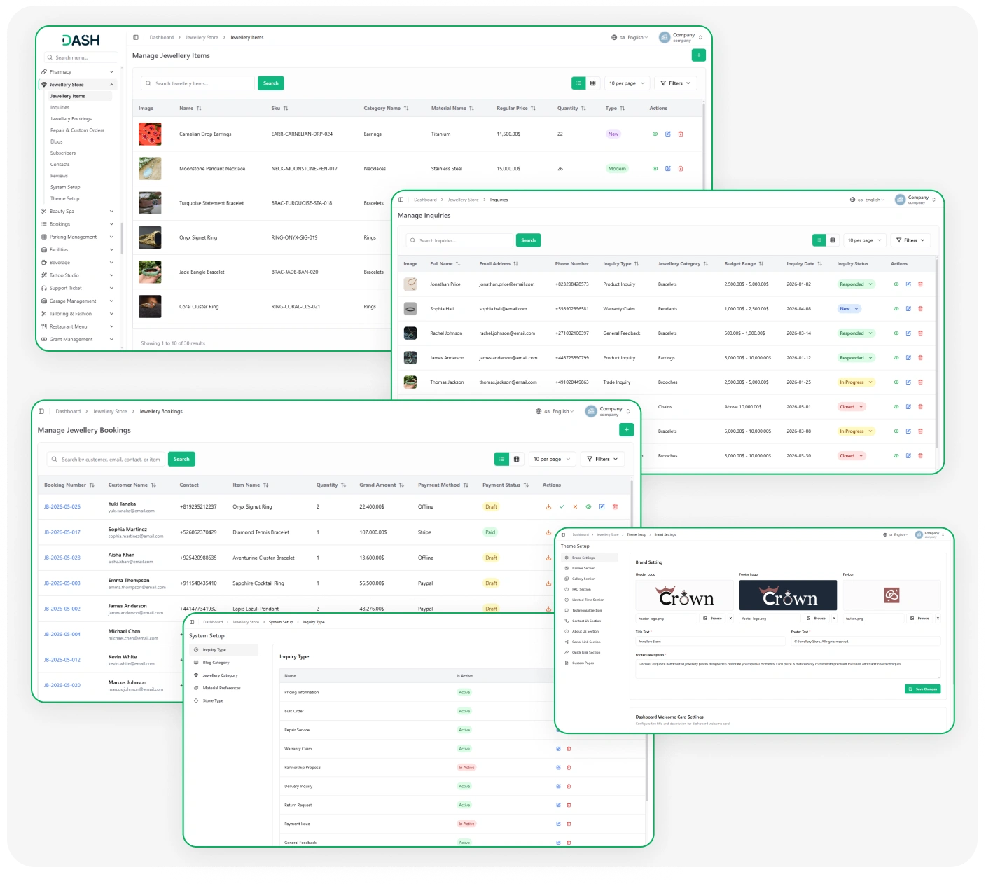View Carnelian Drop Earrings details eye icon

click(655, 134)
